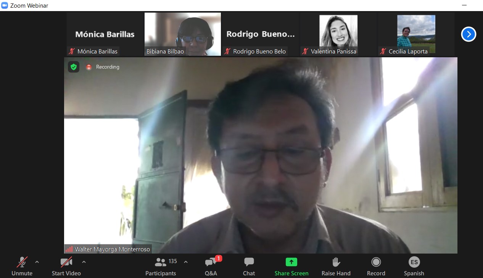
Task: Unmute the microphone
Action: 22,266
